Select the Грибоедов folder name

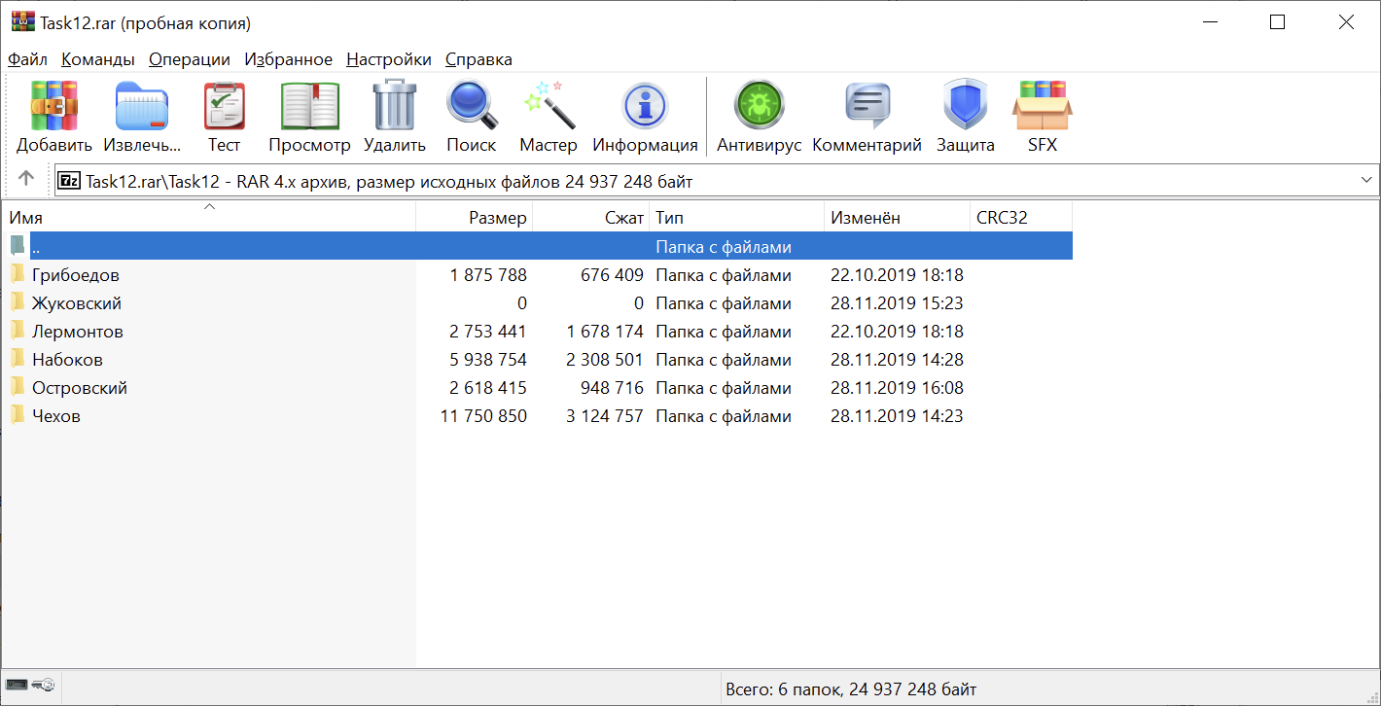pyautogui.click(x=76, y=275)
